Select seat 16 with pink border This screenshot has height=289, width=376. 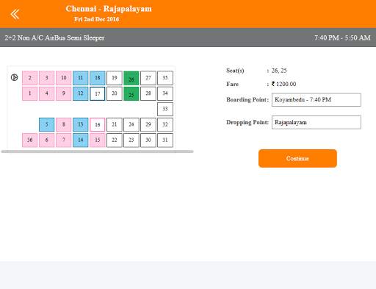click(98, 125)
